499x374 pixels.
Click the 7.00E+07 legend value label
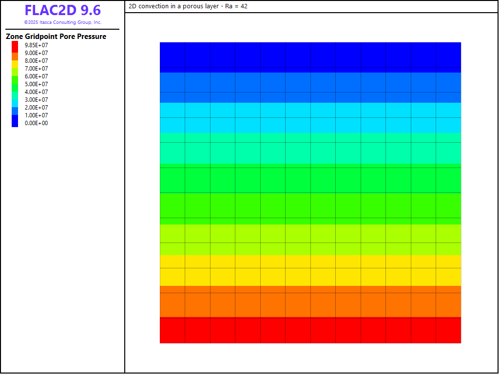37,69
